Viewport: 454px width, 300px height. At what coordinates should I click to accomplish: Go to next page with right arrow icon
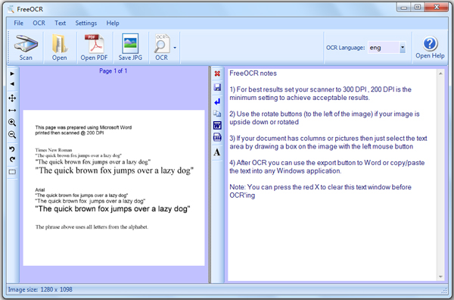[x=12, y=73]
